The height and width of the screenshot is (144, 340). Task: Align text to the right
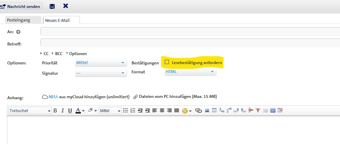169,110
